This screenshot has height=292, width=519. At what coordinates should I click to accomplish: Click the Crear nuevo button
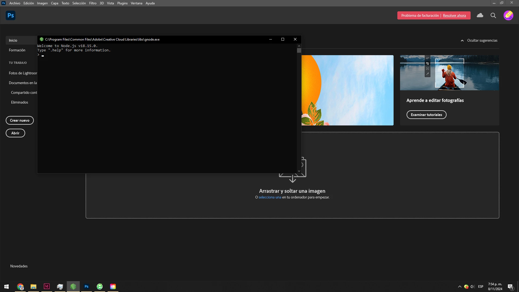click(x=20, y=120)
